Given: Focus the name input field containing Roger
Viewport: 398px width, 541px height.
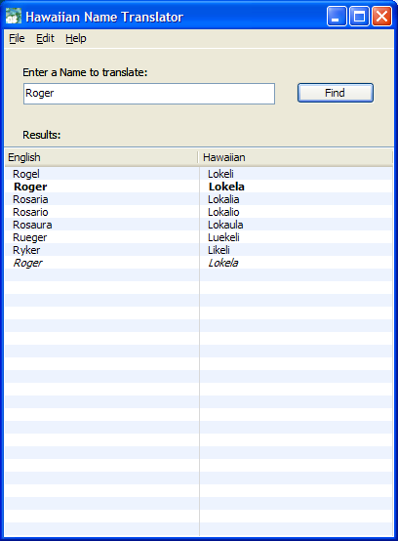Looking at the screenshot, I should click(149, 94).
